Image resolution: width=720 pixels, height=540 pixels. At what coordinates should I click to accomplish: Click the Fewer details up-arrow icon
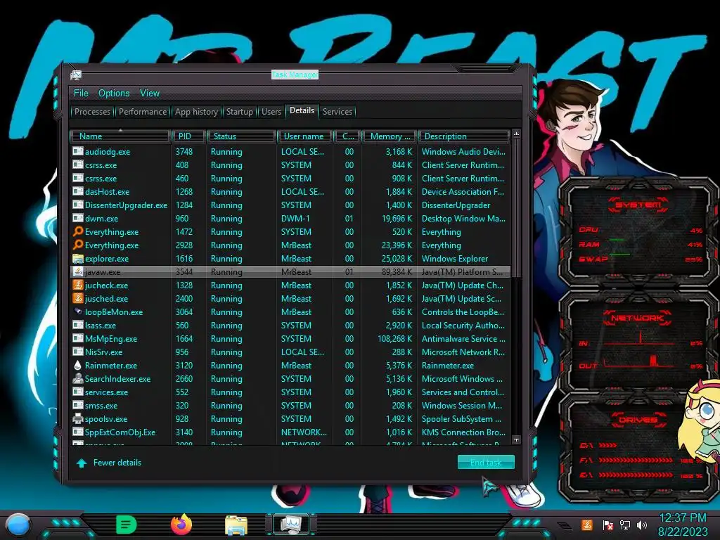(x=82, y=463)
